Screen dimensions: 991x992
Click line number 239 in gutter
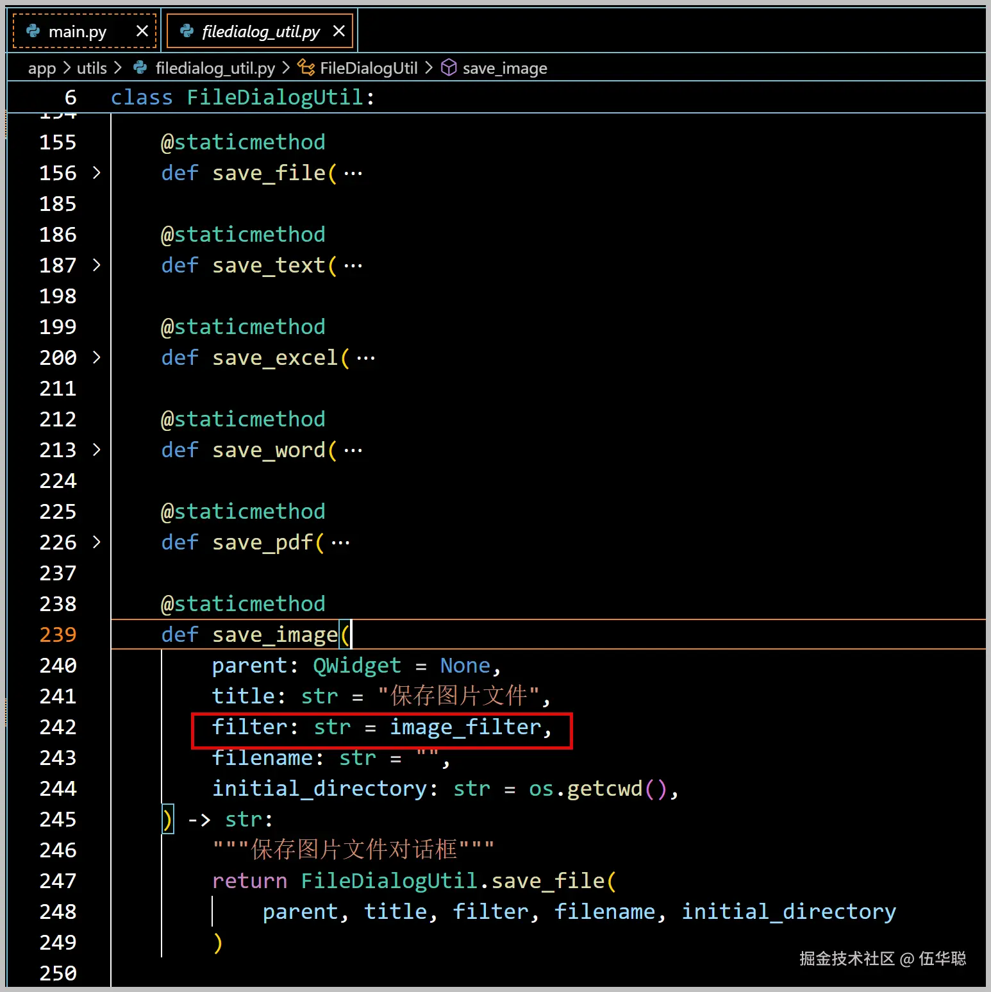point(58,635)
